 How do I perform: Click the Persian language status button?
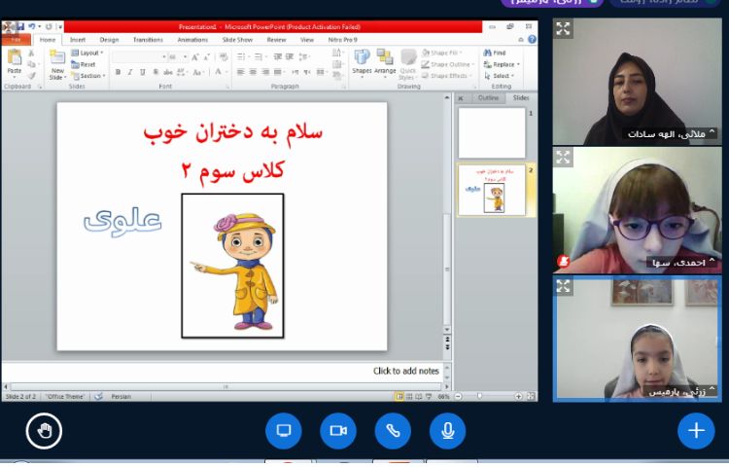point(121,396)
